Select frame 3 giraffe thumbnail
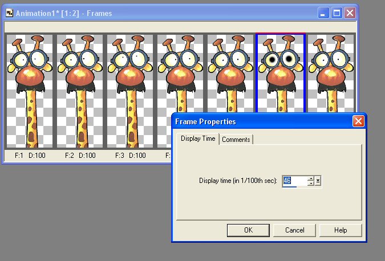The image size is (385, 261). click(x=130, y=91)
